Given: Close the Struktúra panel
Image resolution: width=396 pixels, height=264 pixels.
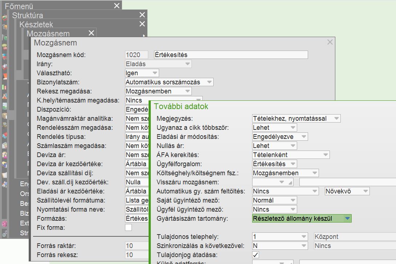Looking at the screenshot, I should tap(142, 15).
